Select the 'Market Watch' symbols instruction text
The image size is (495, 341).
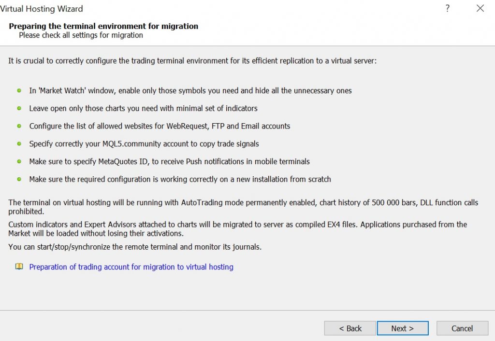point(190,90)
